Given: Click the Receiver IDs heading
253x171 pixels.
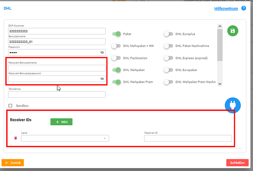Looking at the screenshot, I should point(21,120).
